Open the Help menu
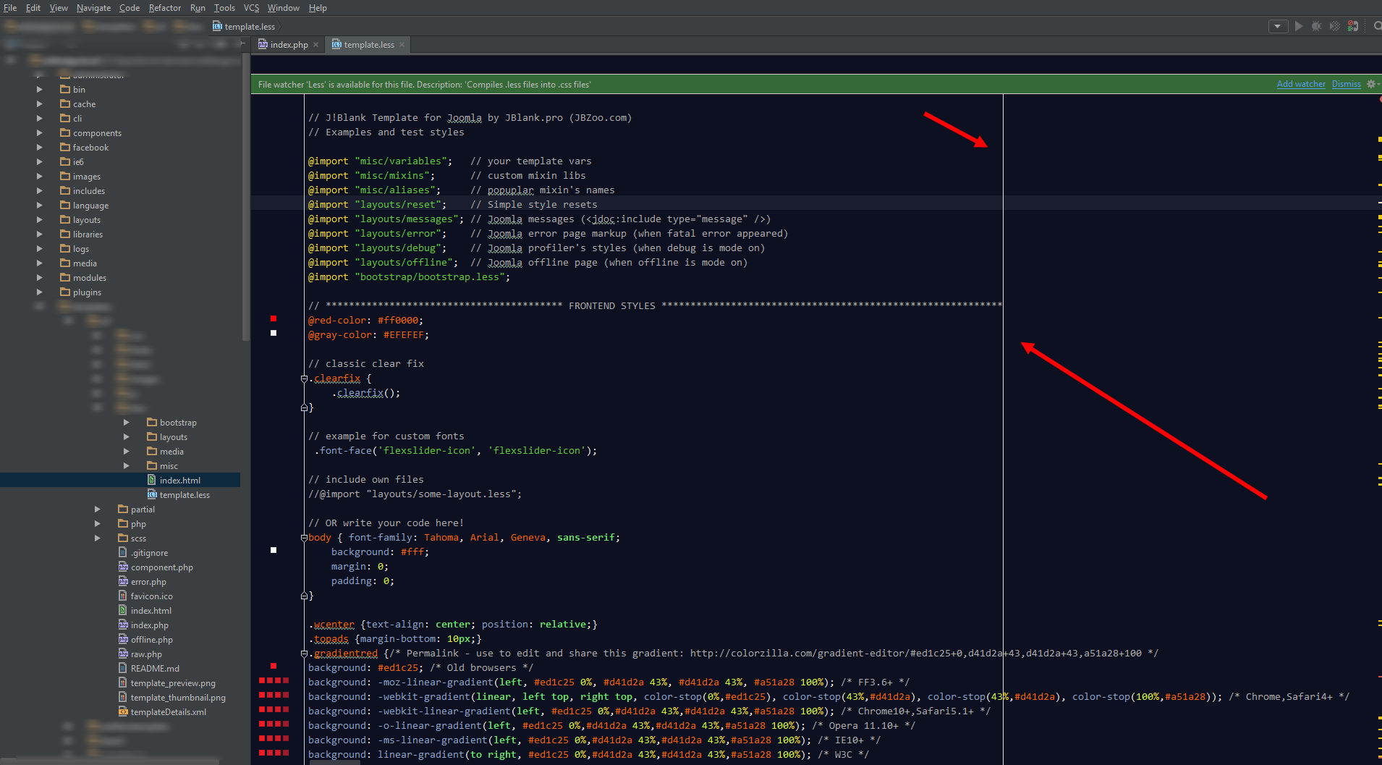 (x=318, y=8)
